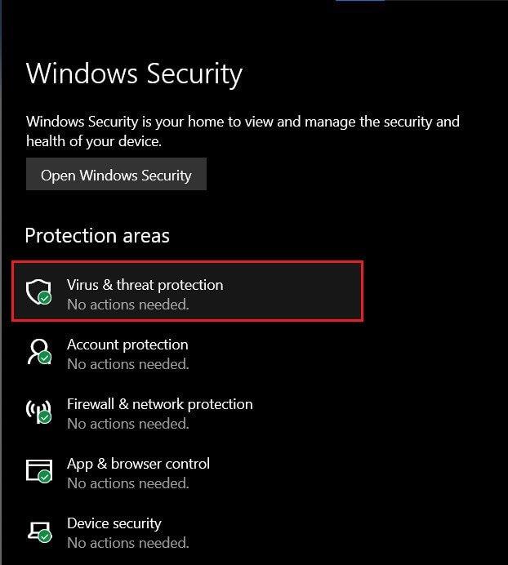Screen dimensions: 508x565
Task: Click the Device security laptop icon
Action: click(38, 530)
